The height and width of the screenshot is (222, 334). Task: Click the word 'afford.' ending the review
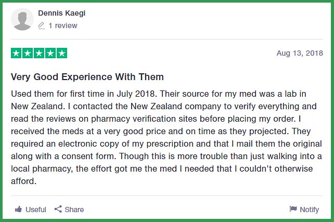24,181
